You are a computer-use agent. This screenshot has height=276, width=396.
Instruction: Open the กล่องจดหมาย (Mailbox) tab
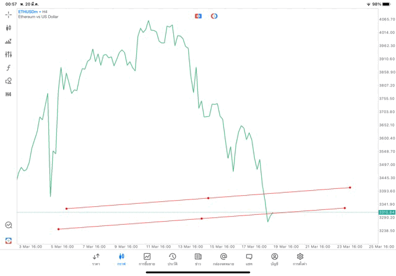(223, 259)
